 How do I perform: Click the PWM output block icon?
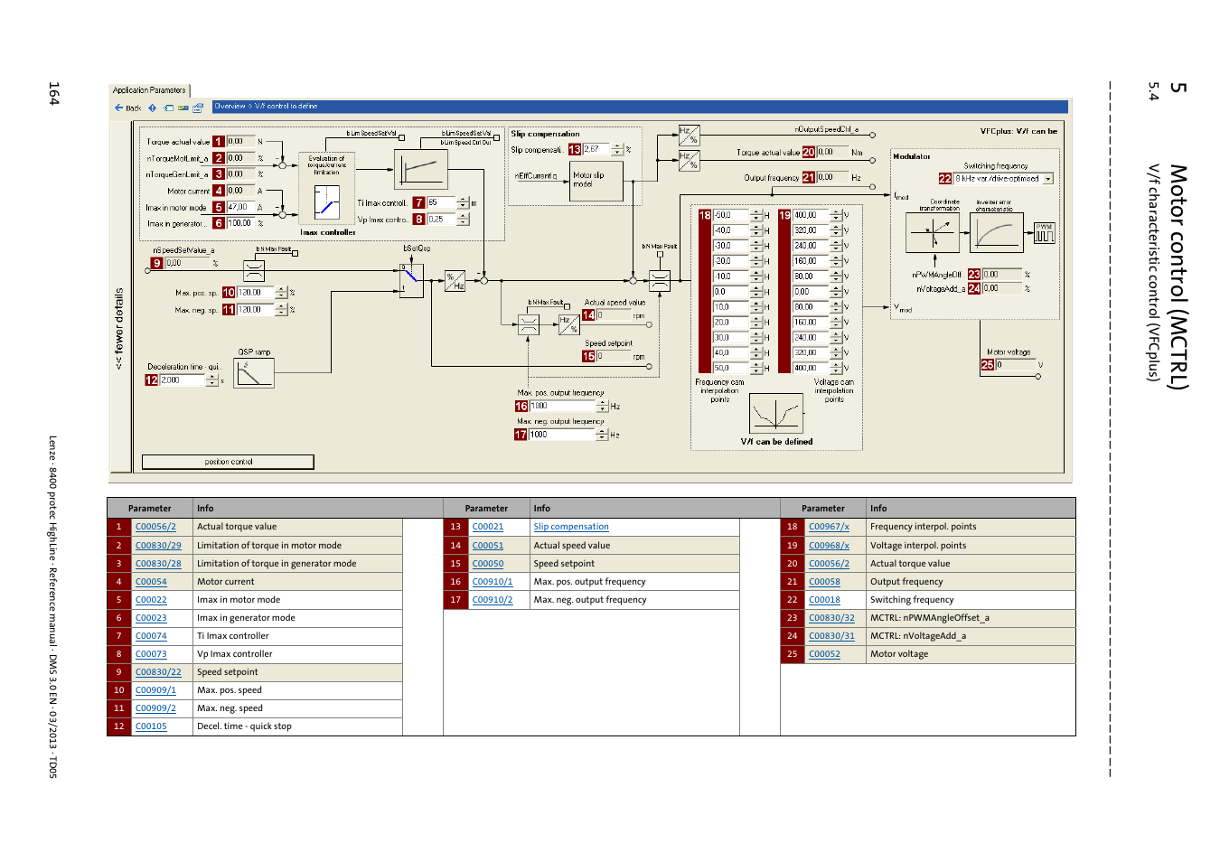(x=1045, y=233)
